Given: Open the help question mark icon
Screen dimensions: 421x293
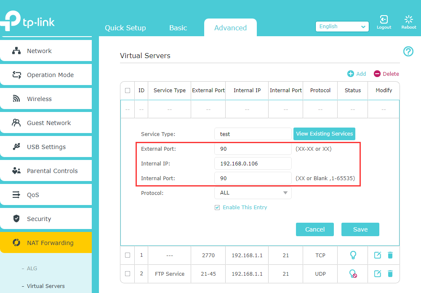Looking at the screenshot, I should 408,51.
